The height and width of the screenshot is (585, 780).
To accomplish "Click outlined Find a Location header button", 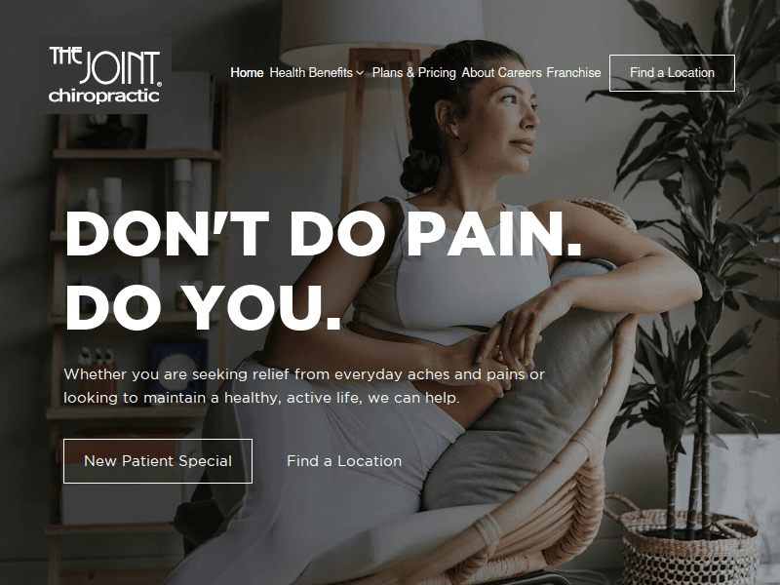I will click(672, 72).
